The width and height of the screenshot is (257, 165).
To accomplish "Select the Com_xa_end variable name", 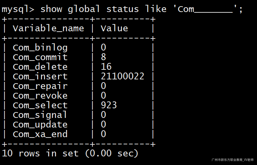I will 40,134.
